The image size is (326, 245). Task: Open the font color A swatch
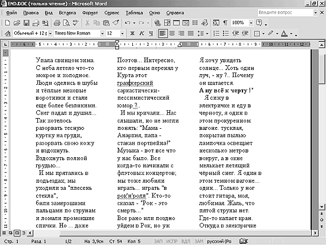[x=284, y=33]
